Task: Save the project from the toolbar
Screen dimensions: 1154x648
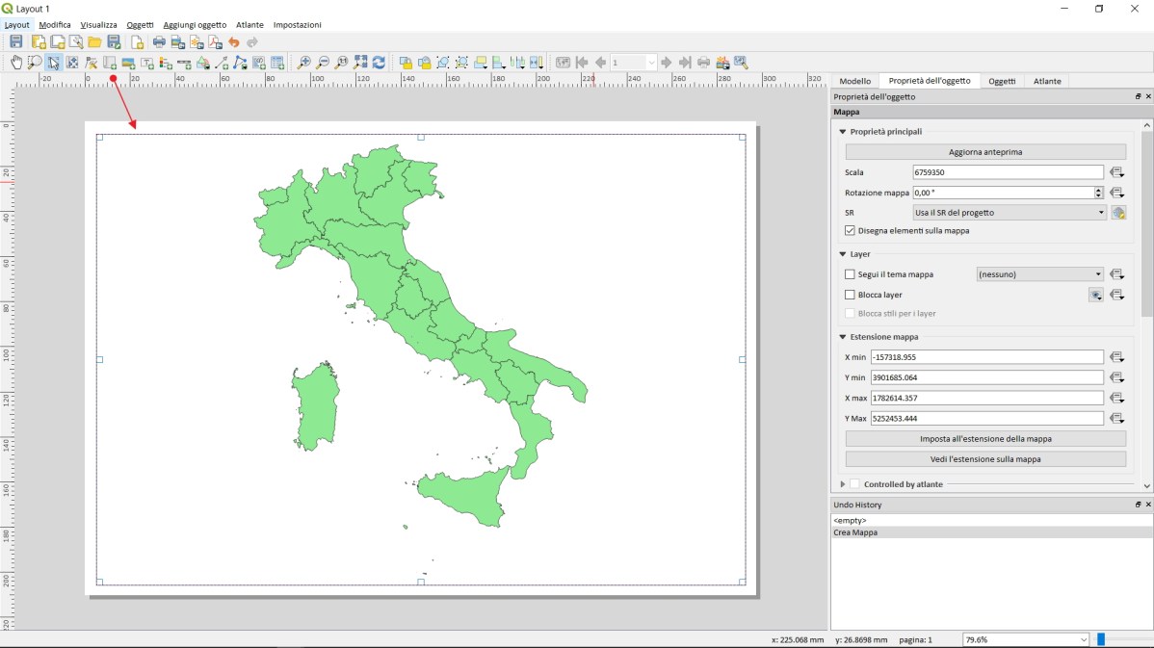Action: 15,42
